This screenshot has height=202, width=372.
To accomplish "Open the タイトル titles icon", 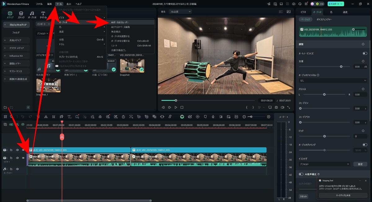I will click(43, 15).
